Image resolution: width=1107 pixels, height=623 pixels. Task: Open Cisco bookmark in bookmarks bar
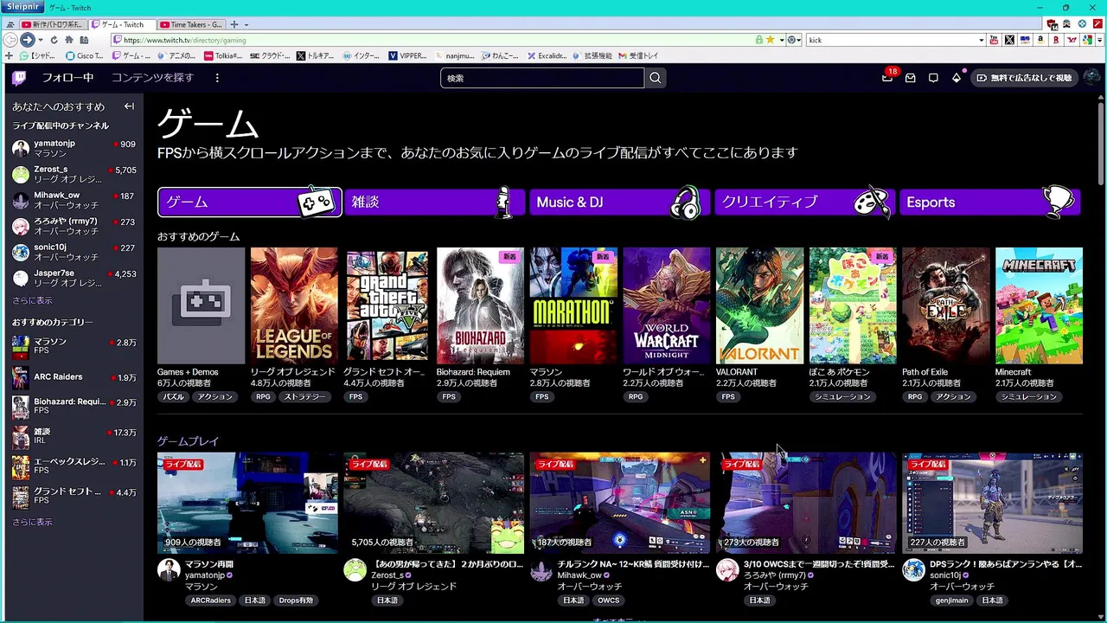(x=83, y=55)
